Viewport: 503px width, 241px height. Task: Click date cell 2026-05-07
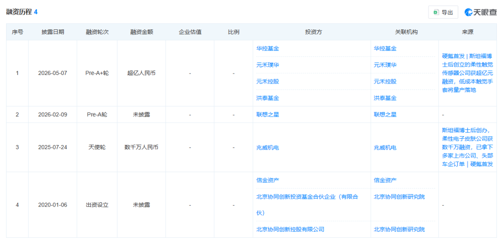coord(53,73)
